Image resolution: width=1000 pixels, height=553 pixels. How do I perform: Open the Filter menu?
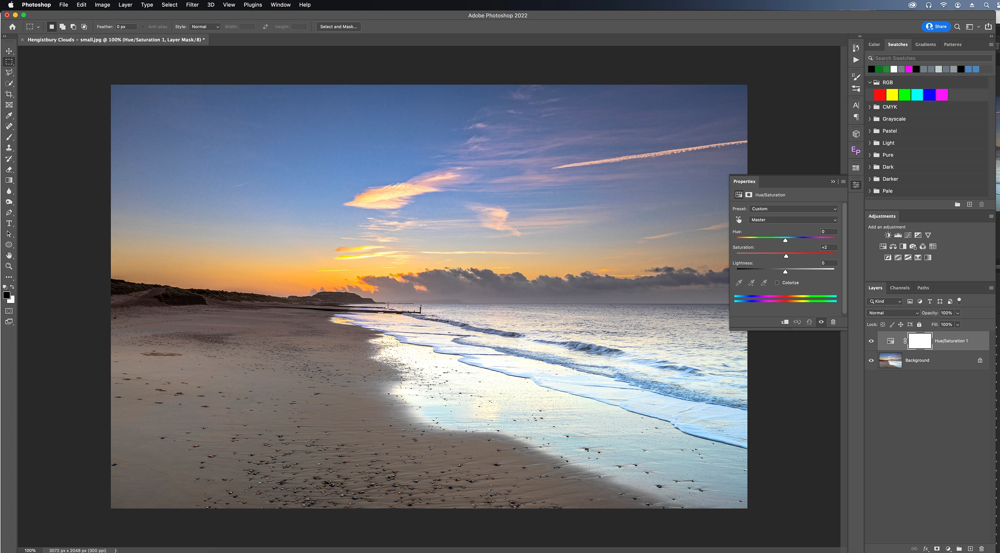coord(192,5)
